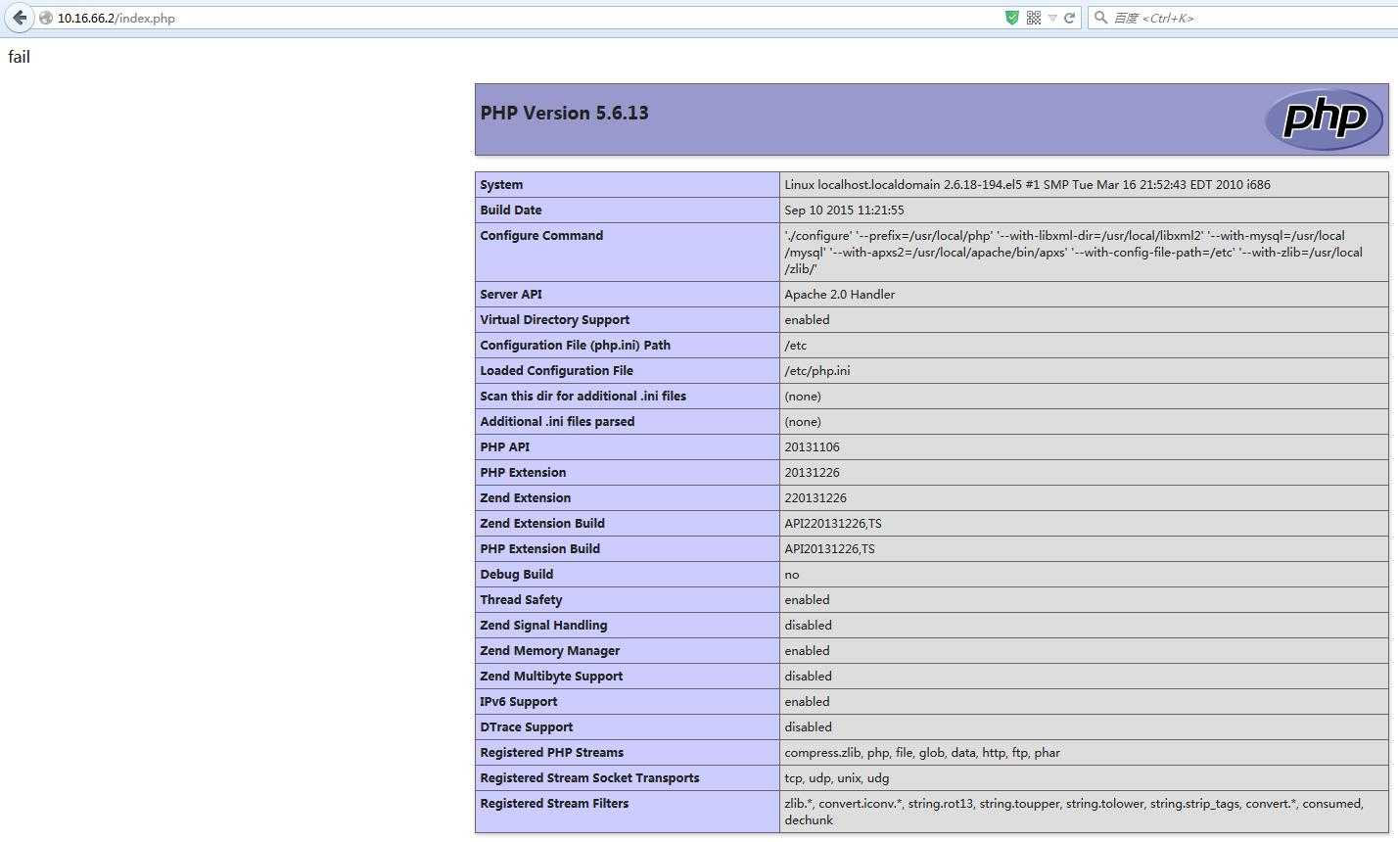This screenshot has height=842, width=1398.
Task: Click "enabled" in the IPv6 Support row
Action: click(x=807, y=701)
